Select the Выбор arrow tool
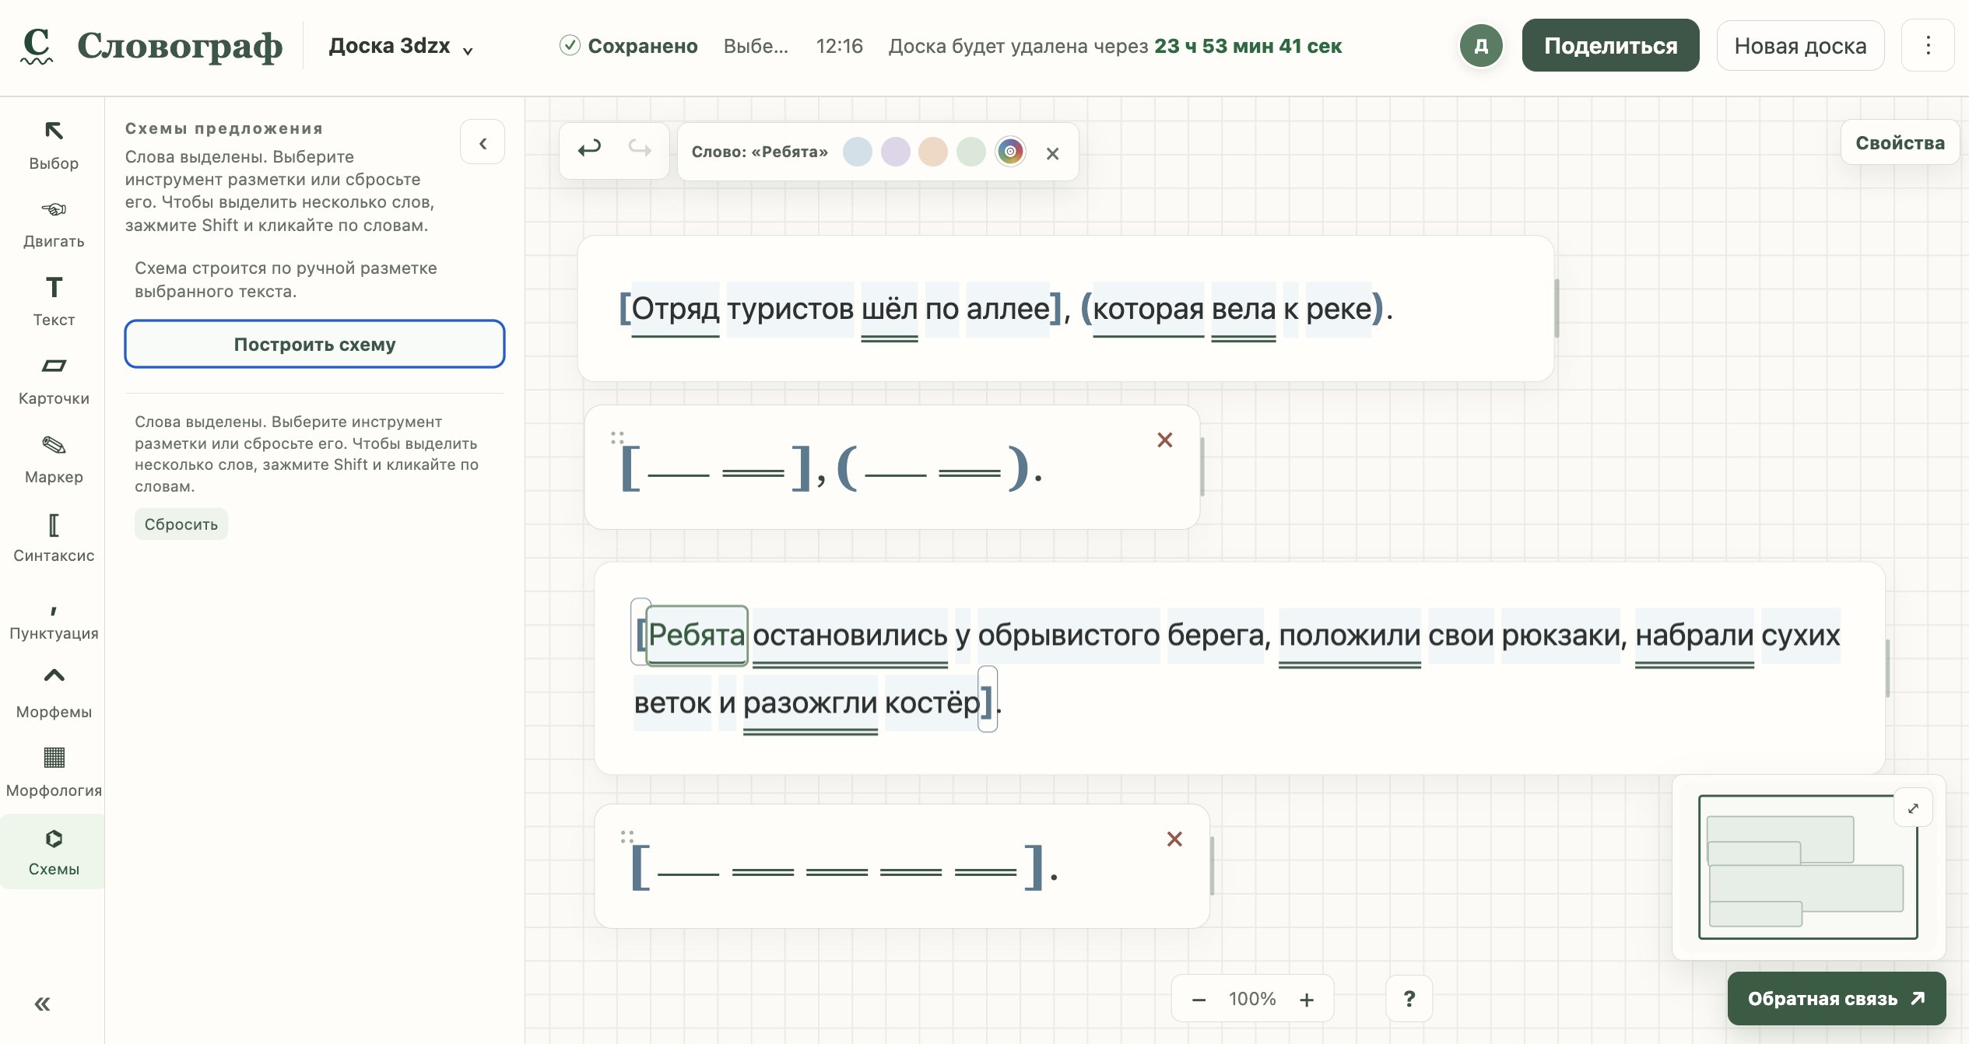The height and width of the screenshot is (1044, 1969). 53,145
